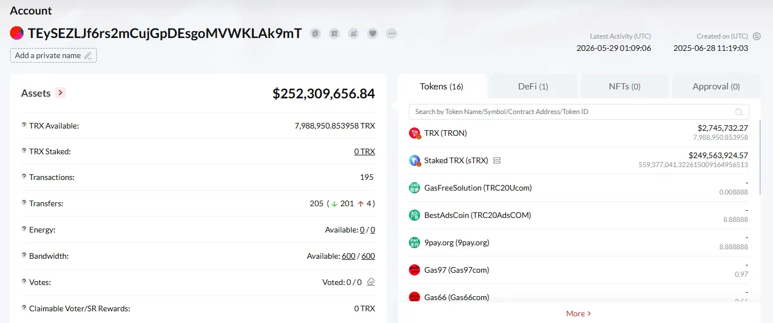Click the help icon beside Claimable Voter/SR Rewards
The image size is (773, 323).
[24, 308]
